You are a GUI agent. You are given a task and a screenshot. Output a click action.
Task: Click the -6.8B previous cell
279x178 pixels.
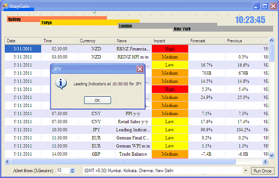pyautogui.click(x=243, y=154)
